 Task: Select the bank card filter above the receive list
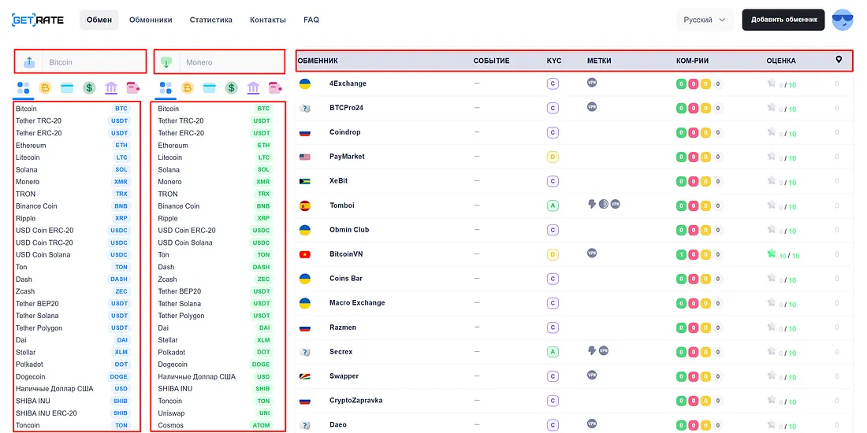210,87
